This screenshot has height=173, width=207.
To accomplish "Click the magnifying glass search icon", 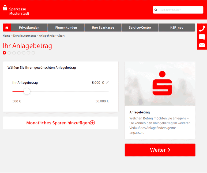I will [156, 10].
